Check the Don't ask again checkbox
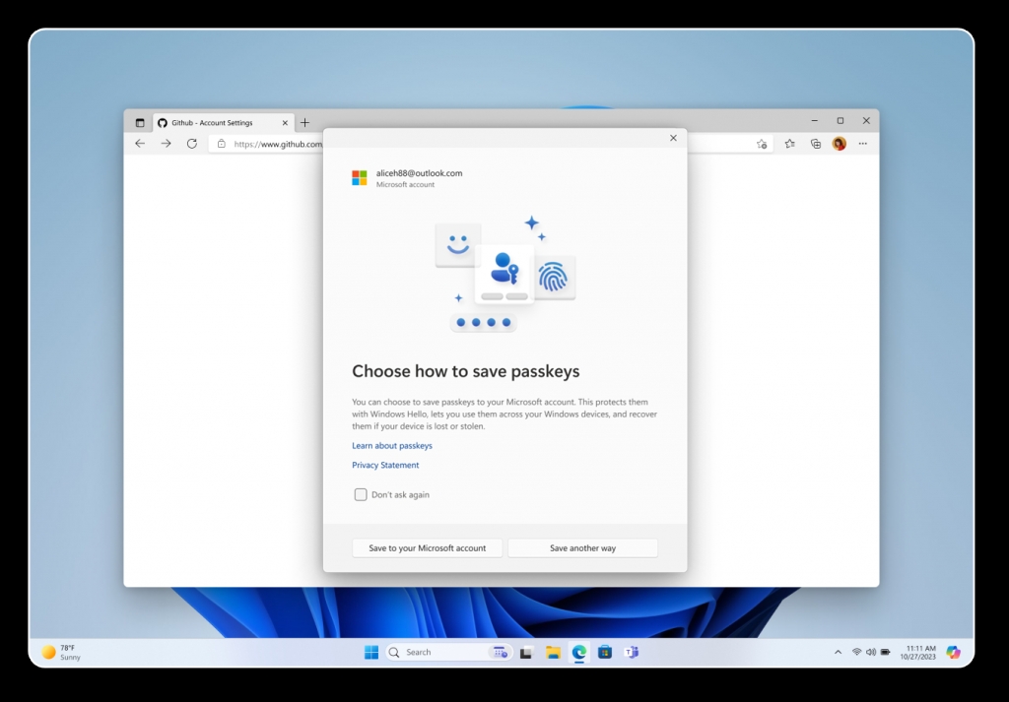Image resolution: width=1009 pixels, height=702 pixels. [361, 494]
